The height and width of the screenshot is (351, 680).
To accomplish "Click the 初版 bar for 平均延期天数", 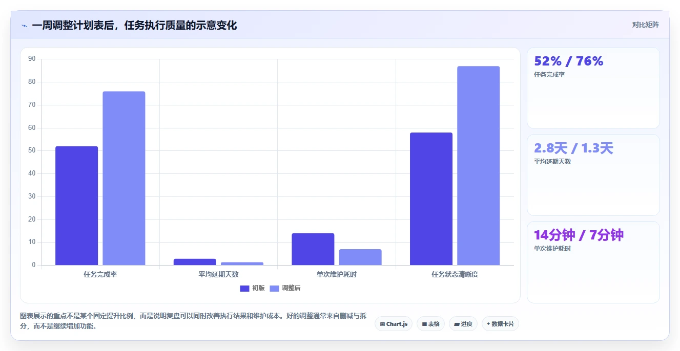I will coord(195,262).
